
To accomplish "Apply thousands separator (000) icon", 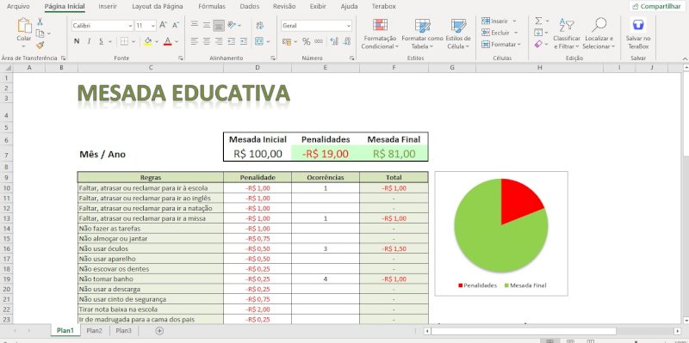I will 319,41.
